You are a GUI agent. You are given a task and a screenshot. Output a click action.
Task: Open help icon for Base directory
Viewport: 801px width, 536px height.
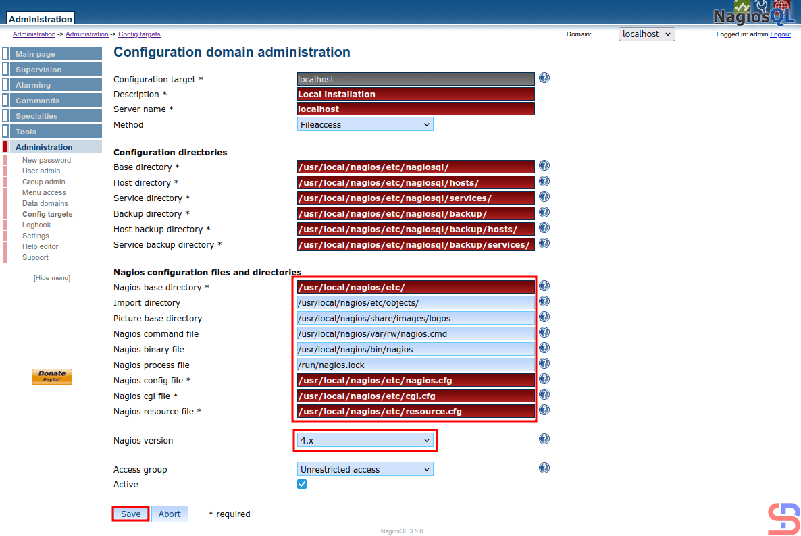pos(544,166)
